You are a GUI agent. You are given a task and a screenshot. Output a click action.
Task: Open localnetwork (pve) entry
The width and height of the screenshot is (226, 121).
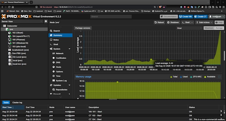click(20, 50)
